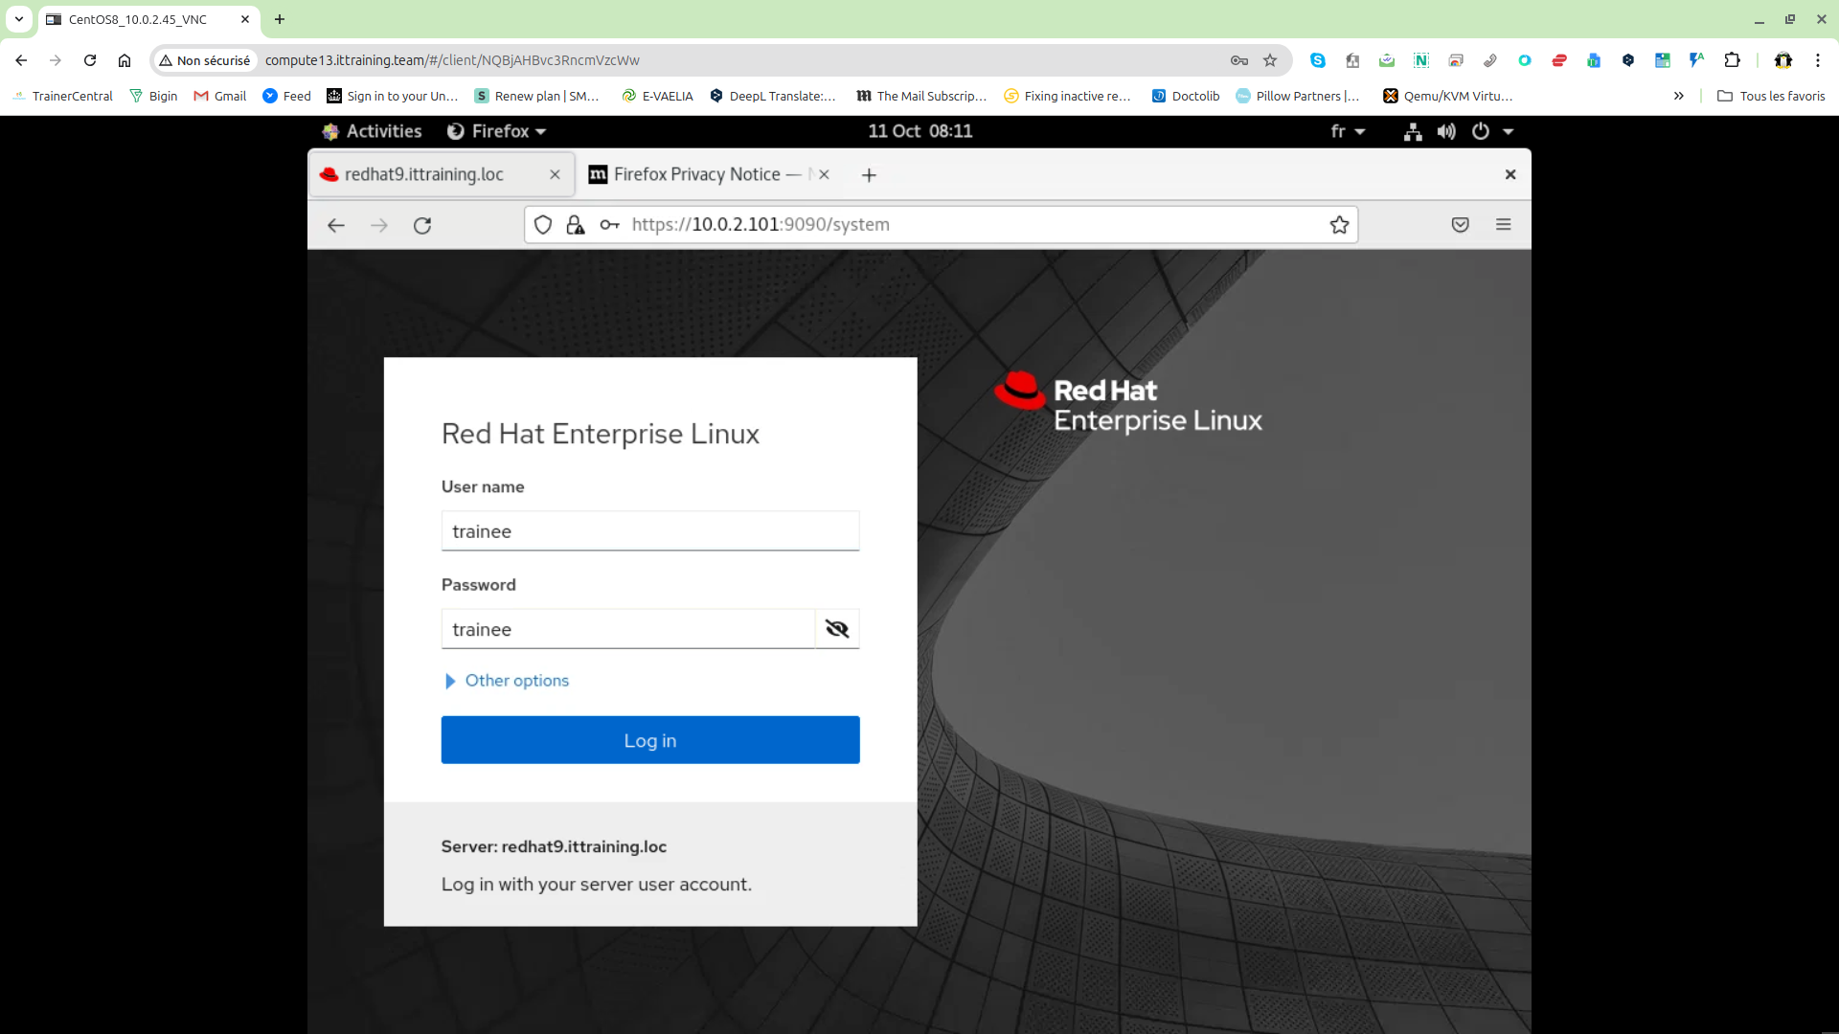Click the Non sécurisé site info chip

click(205, 60)
